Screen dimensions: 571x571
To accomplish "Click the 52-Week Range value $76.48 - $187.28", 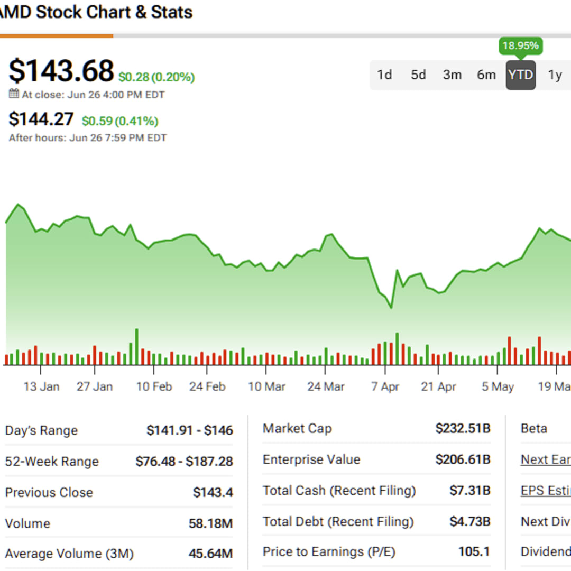I will (x=185, y=462).
